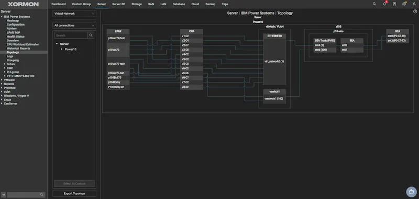Expand the Power10 tree node arrow
The image size is (419, 199).
pyautogui.click(x=62, y=49)
